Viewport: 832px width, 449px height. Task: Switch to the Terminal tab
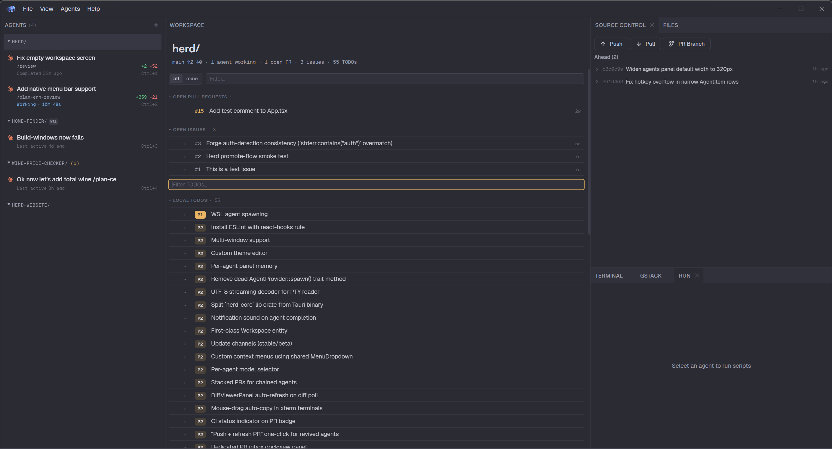(x=609, y=275)
